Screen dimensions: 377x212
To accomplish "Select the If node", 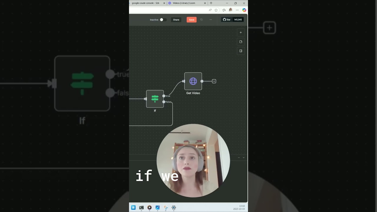I will click(x=155, y=99).
